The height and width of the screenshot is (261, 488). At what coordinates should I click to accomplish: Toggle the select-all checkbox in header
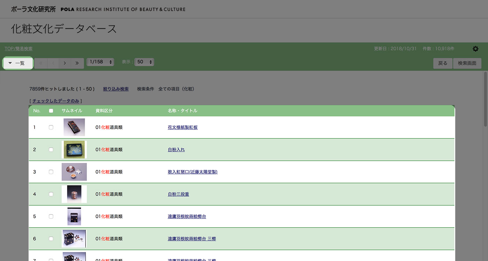(51, 111)
